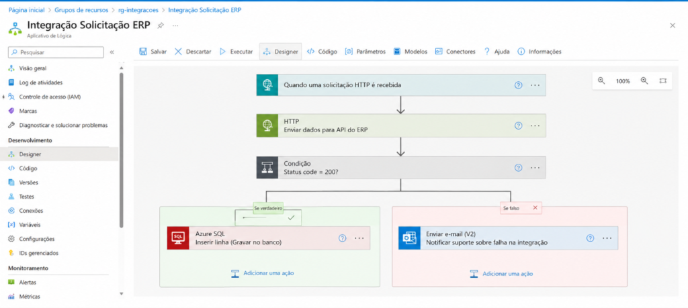
Task: Click the Monitoramento section header
Action: click(x=28, y=268)
